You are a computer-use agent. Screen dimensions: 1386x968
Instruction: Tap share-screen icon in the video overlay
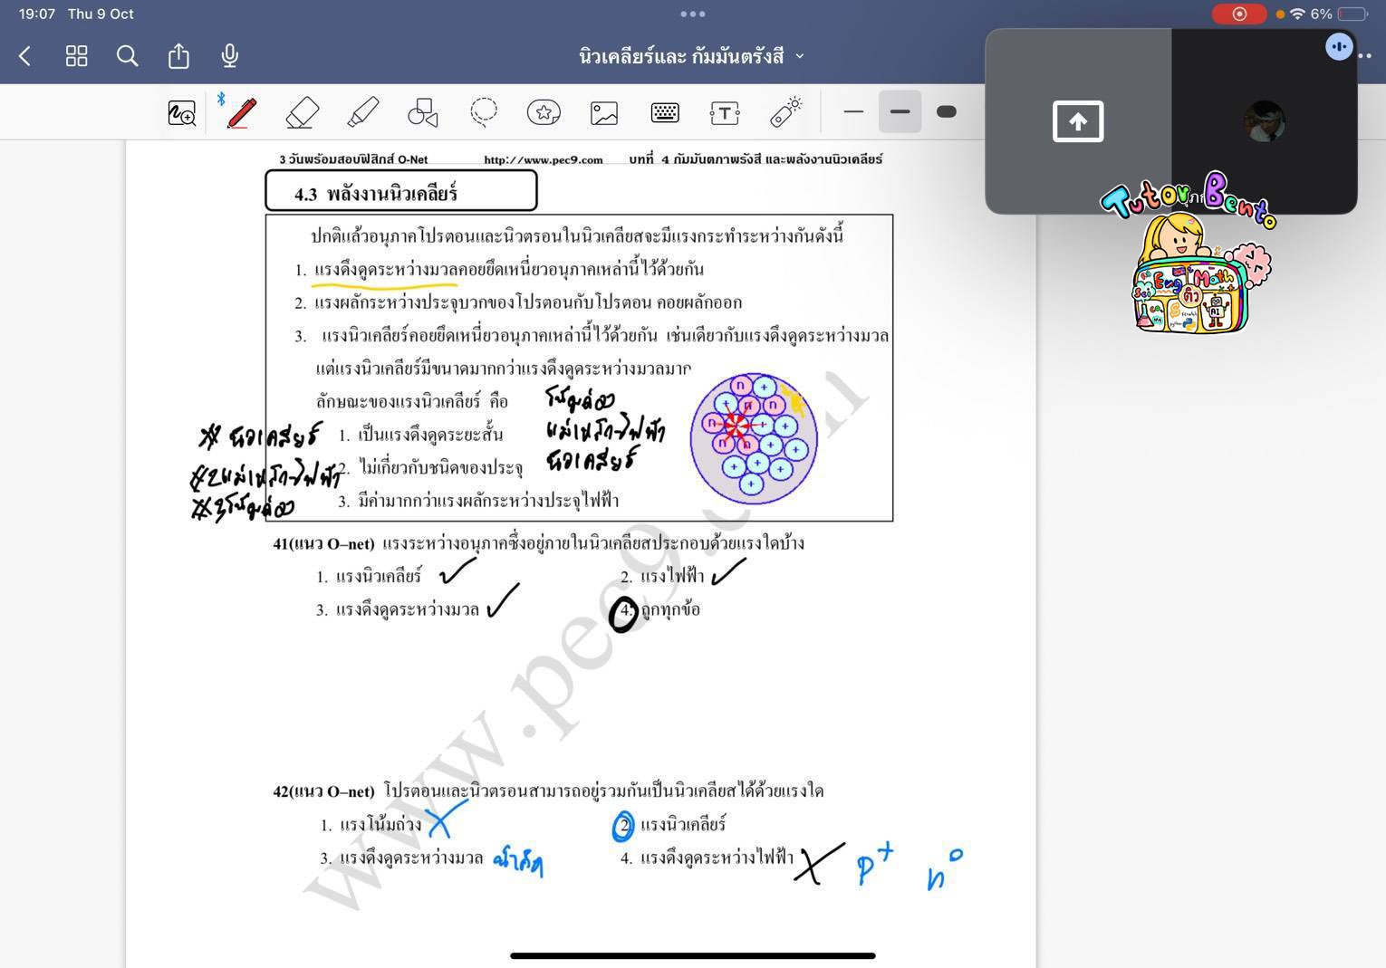point(1078,121)
